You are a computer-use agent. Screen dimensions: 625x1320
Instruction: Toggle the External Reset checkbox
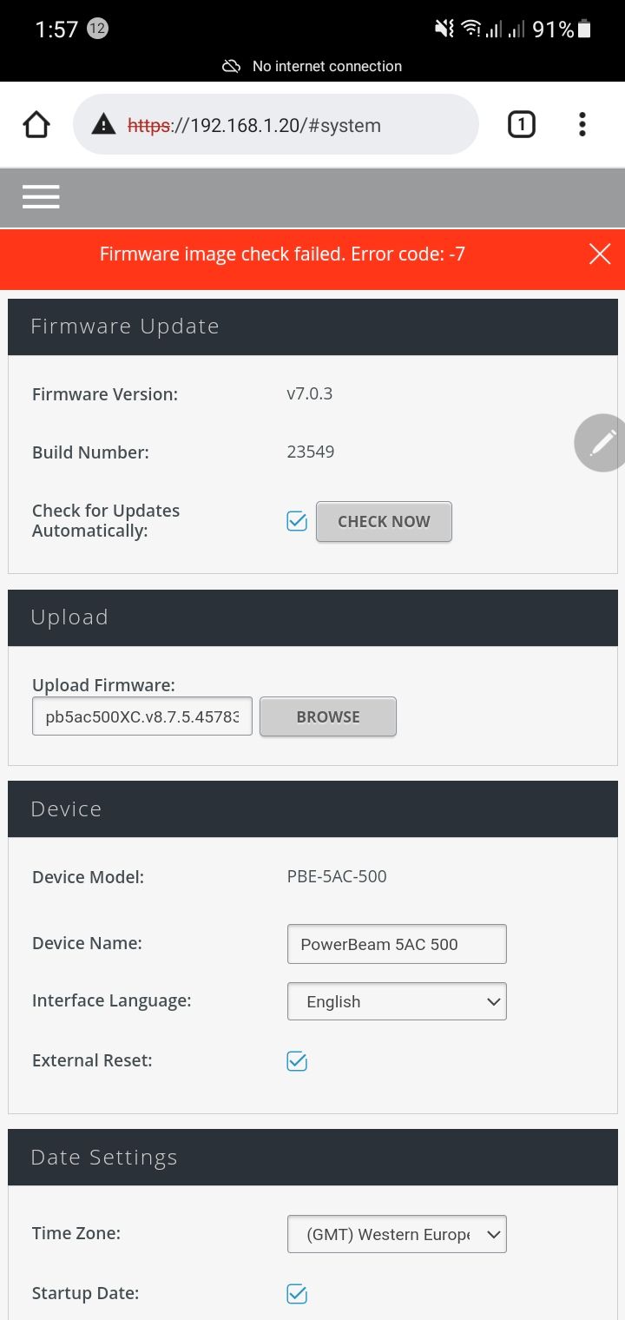pyautogui.click(x=297, y=1061)
